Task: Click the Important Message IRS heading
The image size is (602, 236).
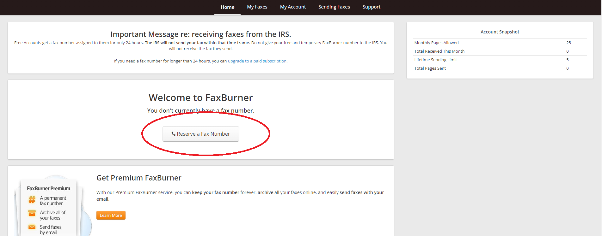Action: [x=201, y=34]
